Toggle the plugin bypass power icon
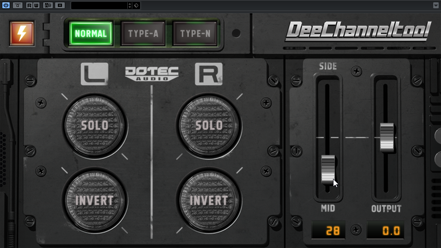The width and height of the screenshot is (441, 248). point(6,6)
